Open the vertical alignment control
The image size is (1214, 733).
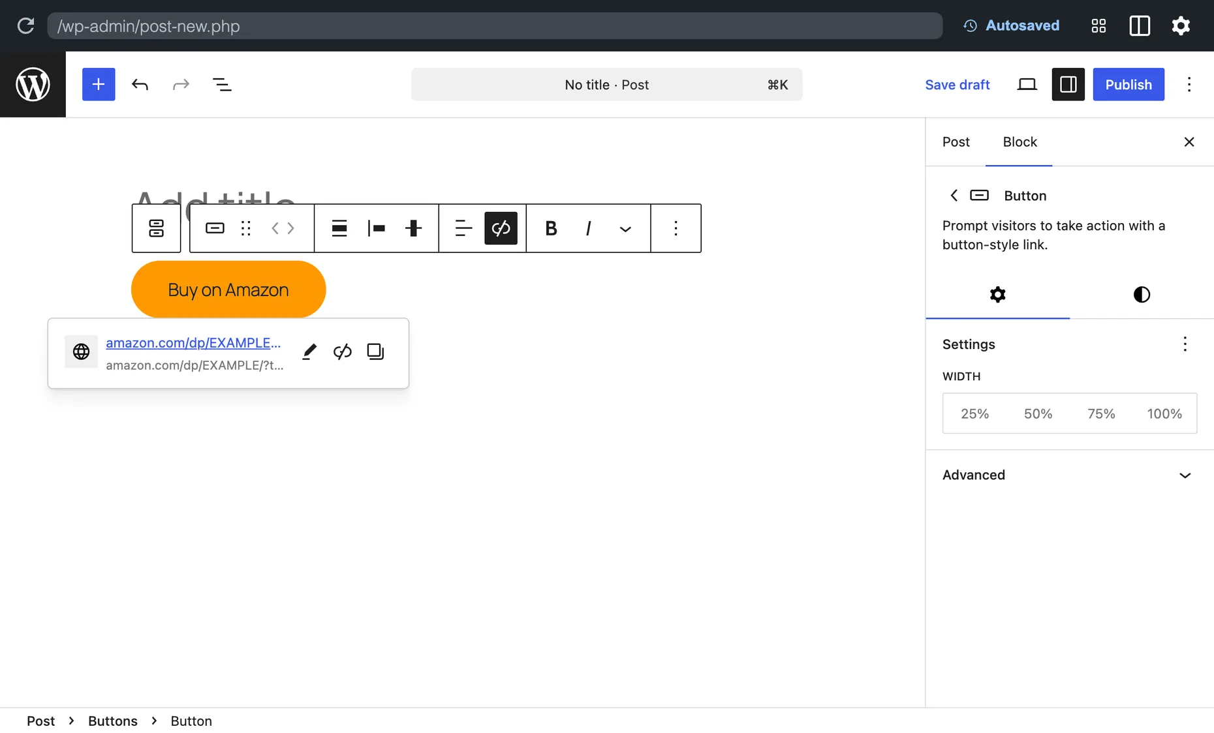coord(413,228)
